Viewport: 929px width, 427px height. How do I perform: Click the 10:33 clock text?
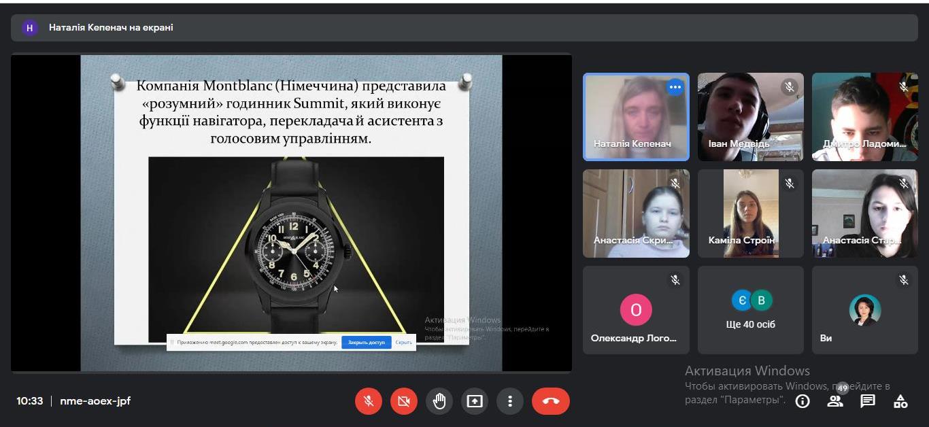(x=30, y=401)
